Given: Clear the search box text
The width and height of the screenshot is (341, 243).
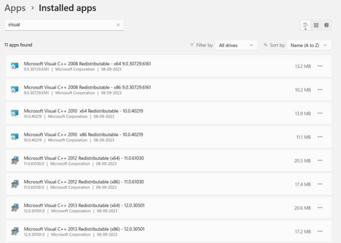Looking at the screenshot, I should (118, 25).
